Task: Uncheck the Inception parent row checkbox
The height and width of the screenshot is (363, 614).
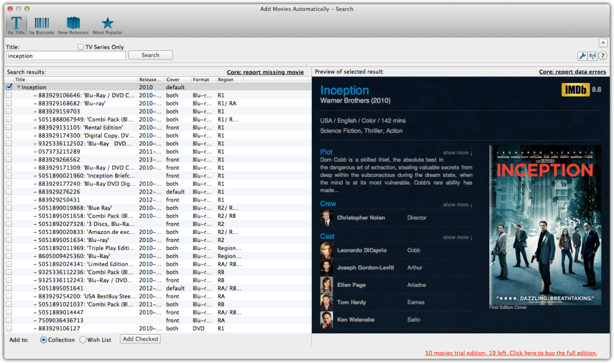Action: click(9, 87)
